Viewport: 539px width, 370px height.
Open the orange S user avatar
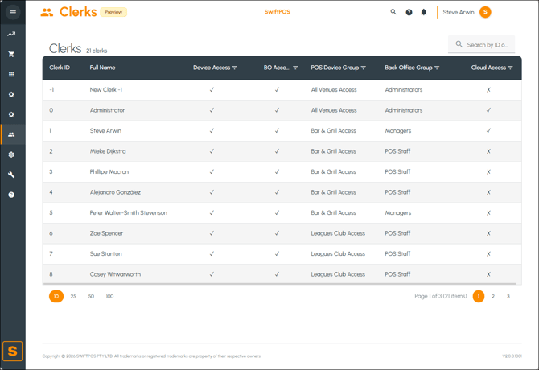click(x=485, y=12)
